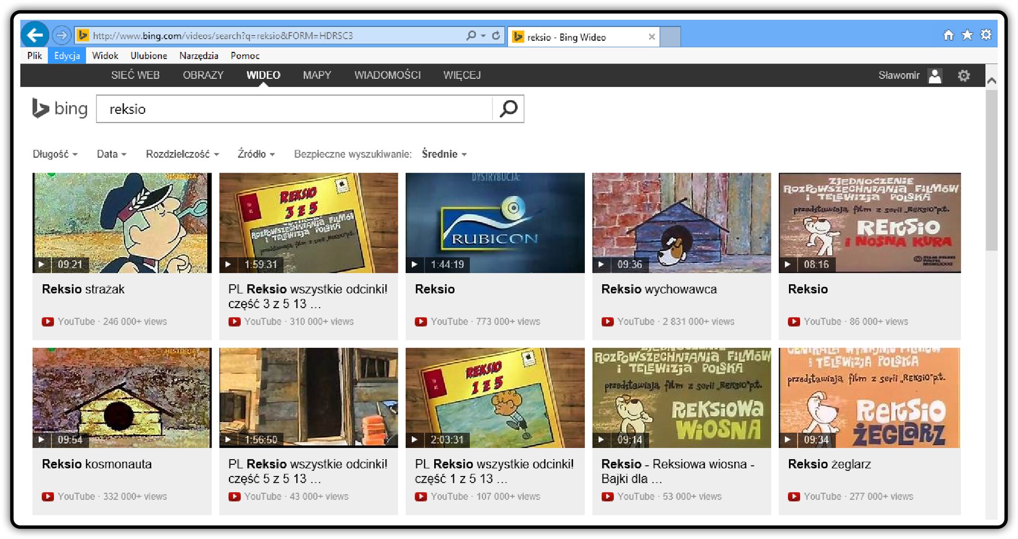This screenshot has height=539, width=1018.
Task: Click the 'Reksio żeglarz' title link
Action: [x=829, y=464]
